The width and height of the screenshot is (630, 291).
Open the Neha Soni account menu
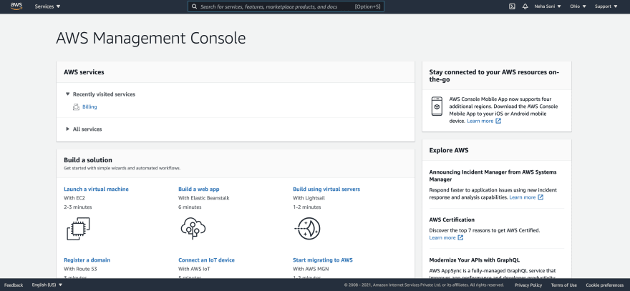tap(548, 6)
